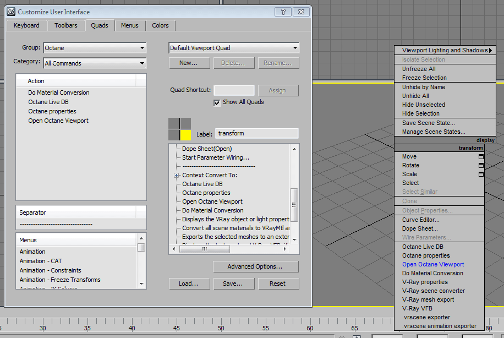The height and width of the screenshot is (338, 504).
Task: Choose Curve Editor... in quad menu
Action: (x=421, y=220)
